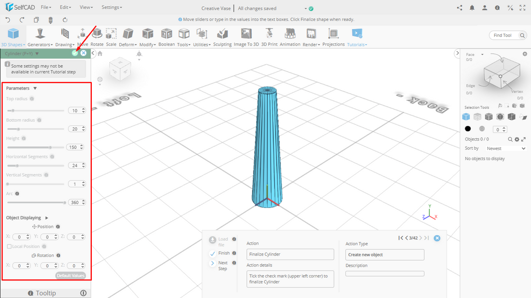Select wireframe display mode
531x298 pixels.
coord(482,129)
